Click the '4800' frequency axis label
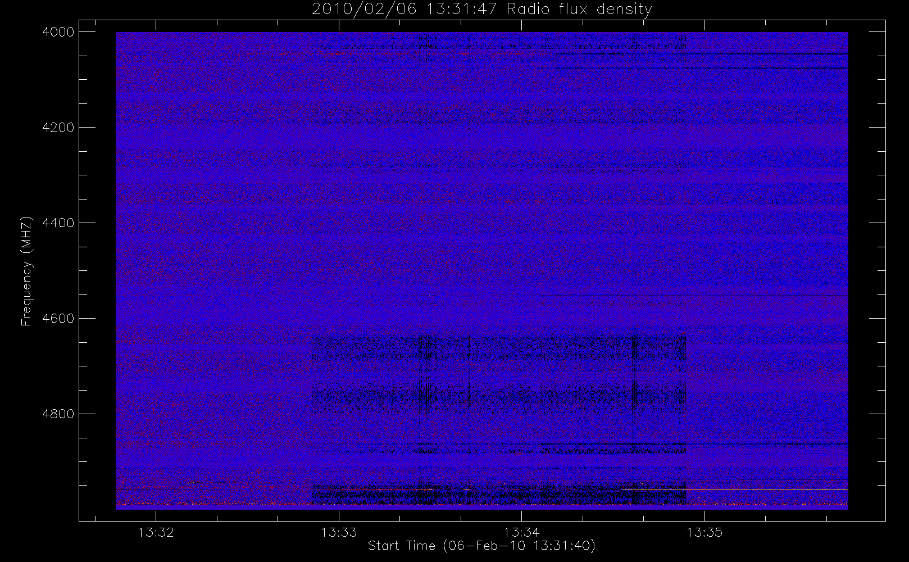The width and height of the screenshot is (909, 562). click(x=58, y=414)
